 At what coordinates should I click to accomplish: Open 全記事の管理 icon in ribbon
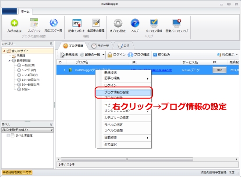click(x=96, y=23)
